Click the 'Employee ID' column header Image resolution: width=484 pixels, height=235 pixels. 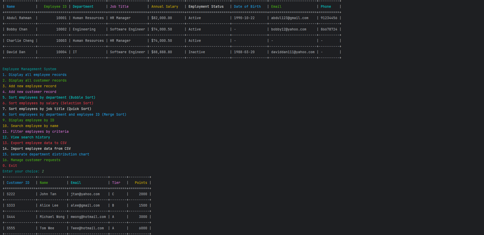coord(55,6)
